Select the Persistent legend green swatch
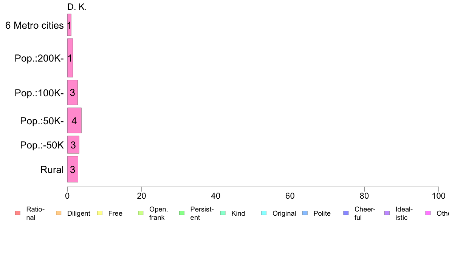Image resolution: width=449 pixels, height=278 pixels. [182, 213]
